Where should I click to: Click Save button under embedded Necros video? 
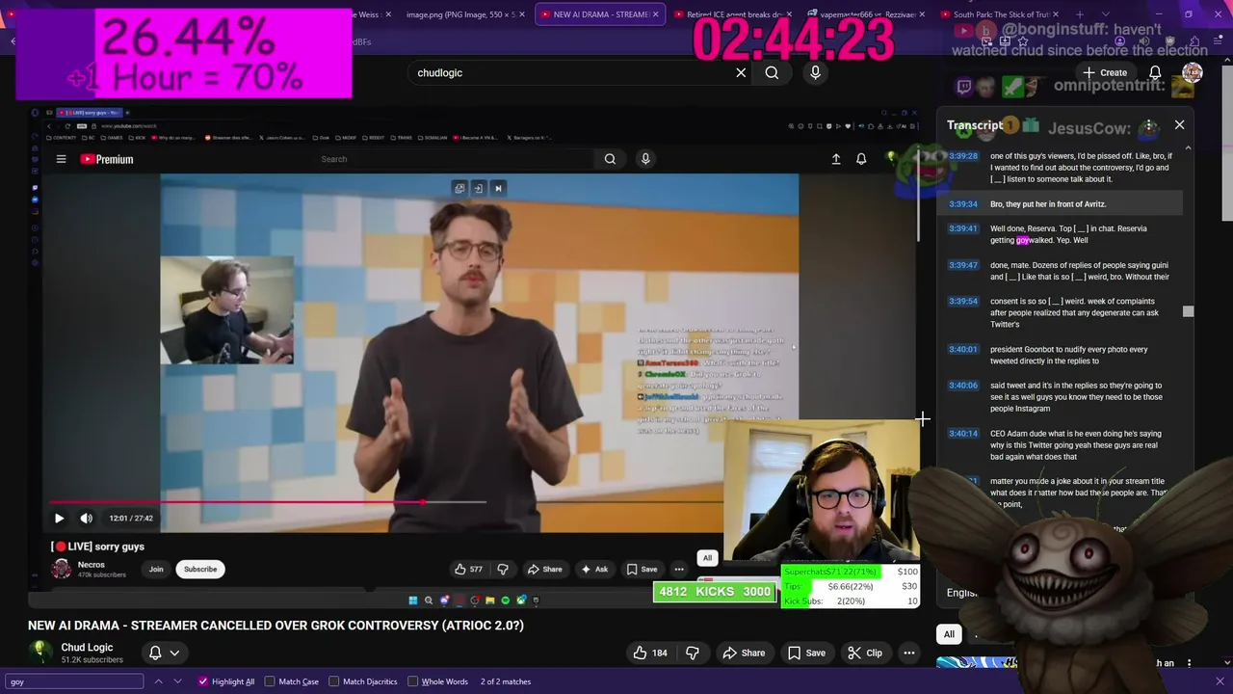pos(643,569)
